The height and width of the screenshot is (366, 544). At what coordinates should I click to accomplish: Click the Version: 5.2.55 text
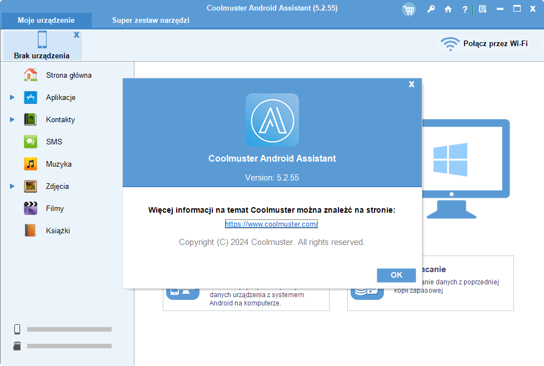[272, 178]
